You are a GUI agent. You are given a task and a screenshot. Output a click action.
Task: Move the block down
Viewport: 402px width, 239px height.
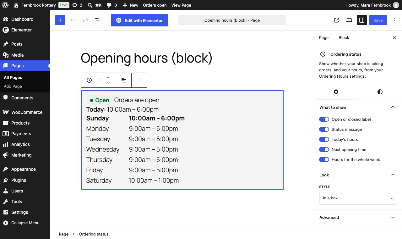click(x=108, y=83)
